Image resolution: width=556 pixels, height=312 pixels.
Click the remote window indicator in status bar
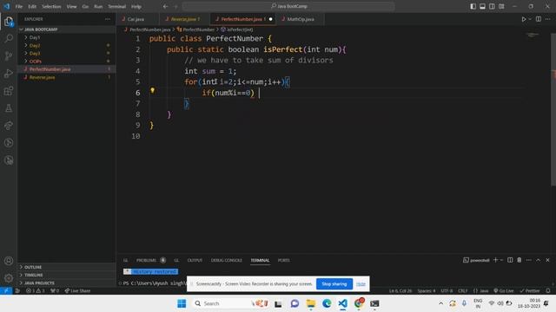click(6, 291)
